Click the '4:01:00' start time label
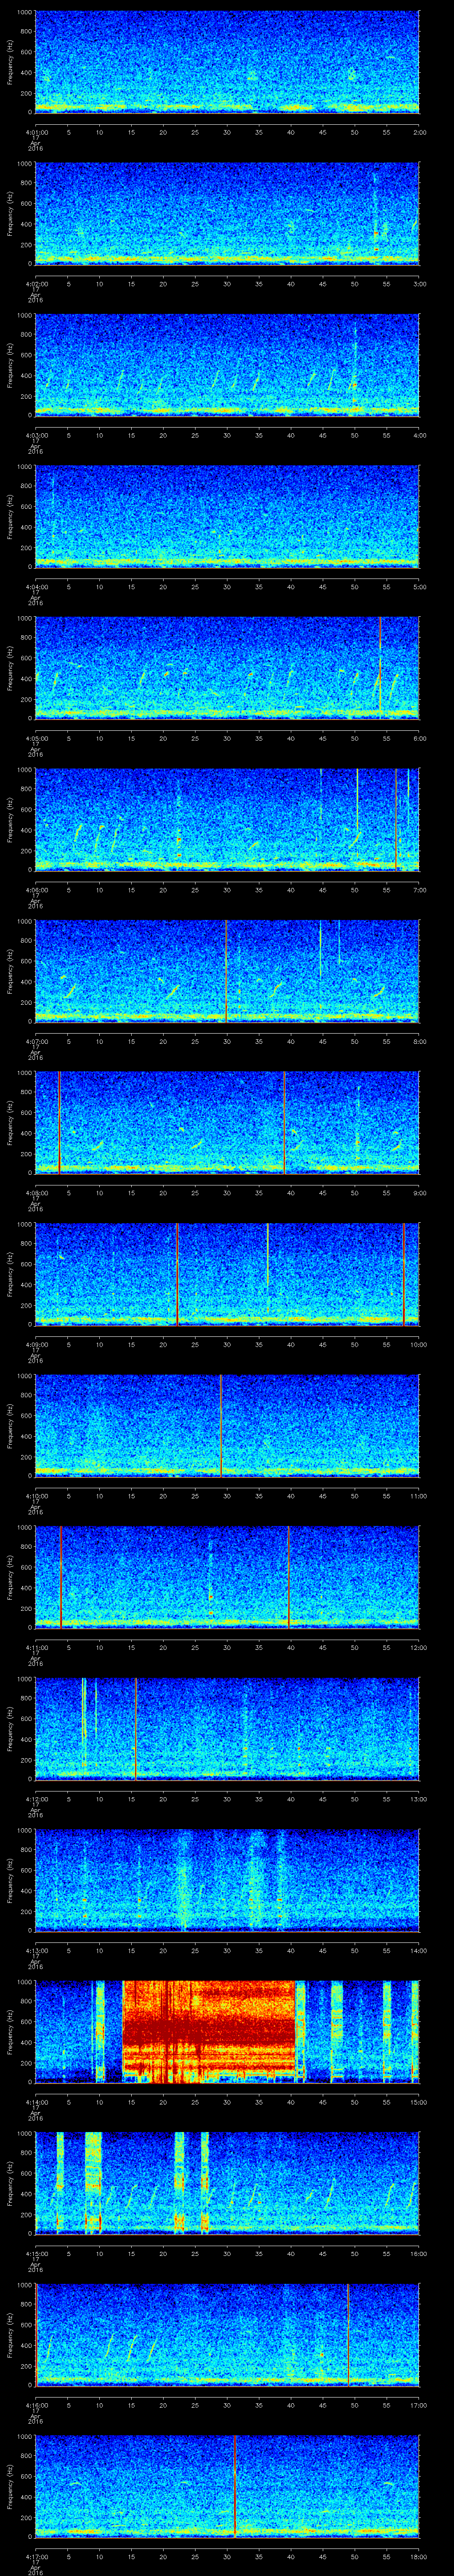Viewport: 454px width, 2576px height. (36, 131)
